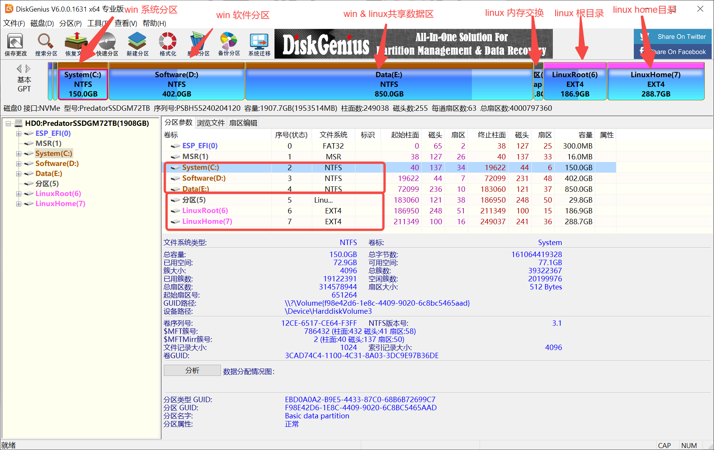
Task: Click the DiskGenius banner advertisement
Action: [x=413, y=44]
